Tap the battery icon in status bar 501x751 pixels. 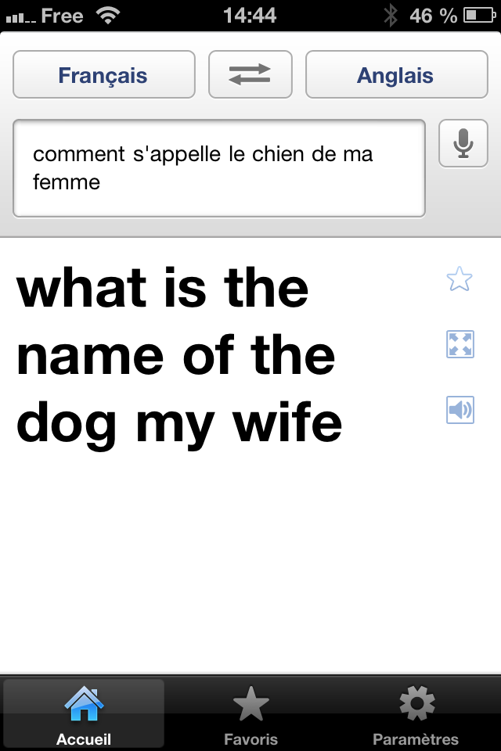pyautogui.click(x=479, y=16)
